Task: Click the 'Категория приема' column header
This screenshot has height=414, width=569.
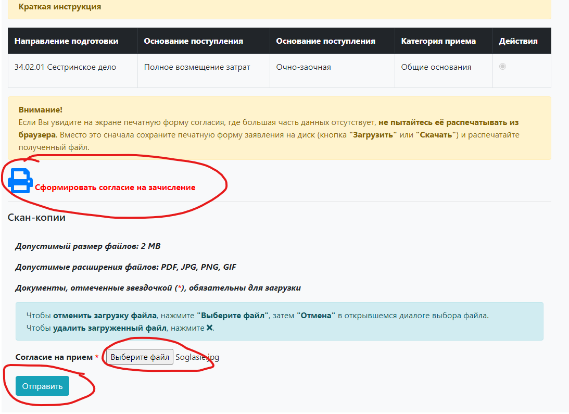Action: [438, 41]
